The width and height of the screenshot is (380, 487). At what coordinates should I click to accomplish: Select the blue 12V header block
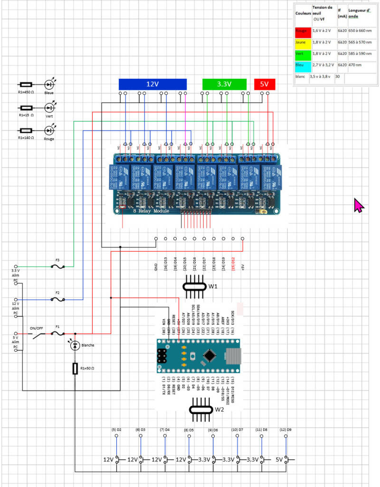(152, 84)
